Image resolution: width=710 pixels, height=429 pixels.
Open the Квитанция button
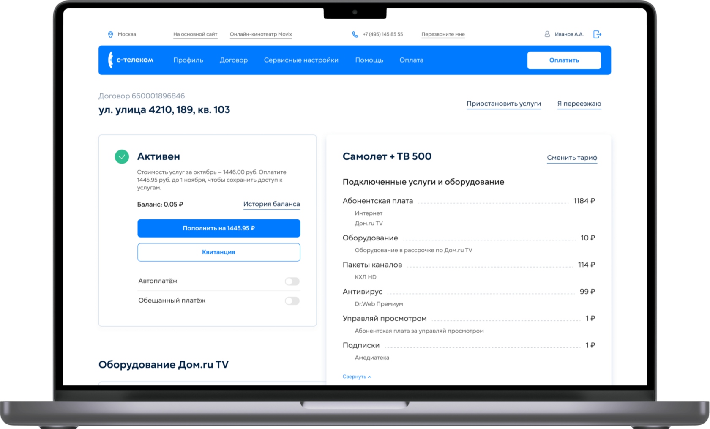click(218, 252)
